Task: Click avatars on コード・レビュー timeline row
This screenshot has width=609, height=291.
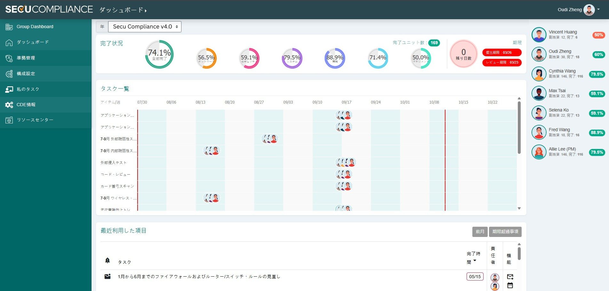Action: (344, 174)
